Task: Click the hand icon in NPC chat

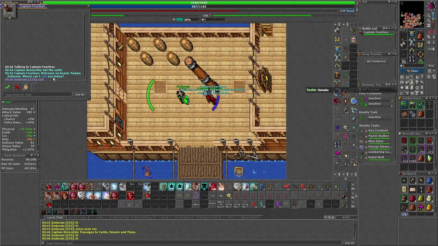Action: coord(26,87)
